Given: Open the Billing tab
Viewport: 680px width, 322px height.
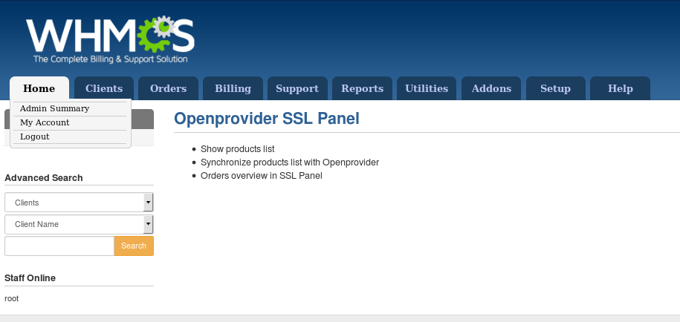Looking at the screenshot, I should [233, 88].
